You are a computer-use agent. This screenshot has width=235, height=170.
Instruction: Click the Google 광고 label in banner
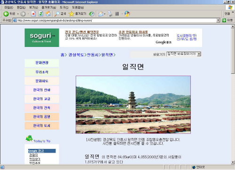click(x=164, y=42)
